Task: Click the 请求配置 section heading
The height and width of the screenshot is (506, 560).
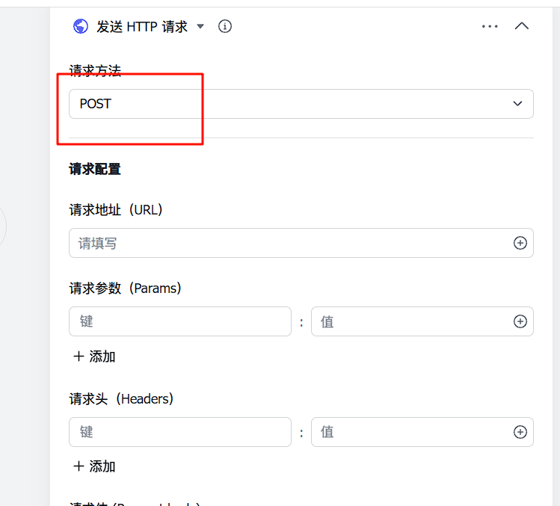Action: (95, 169)
